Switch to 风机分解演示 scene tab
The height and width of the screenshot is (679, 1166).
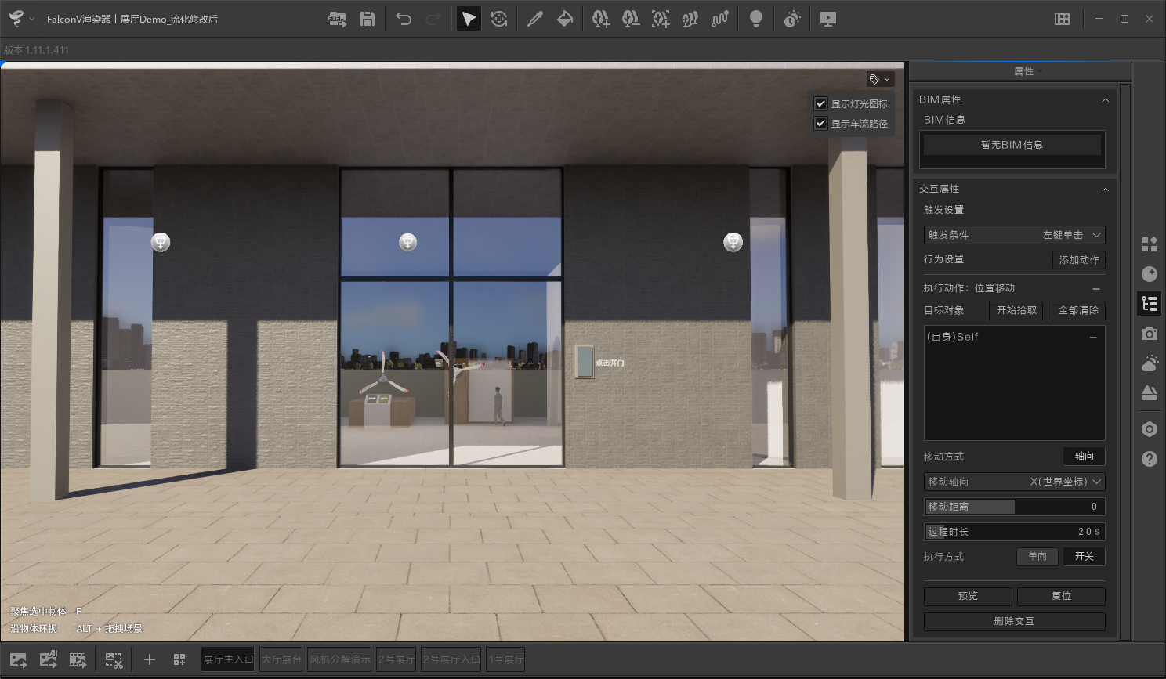(x=340, y=659)
